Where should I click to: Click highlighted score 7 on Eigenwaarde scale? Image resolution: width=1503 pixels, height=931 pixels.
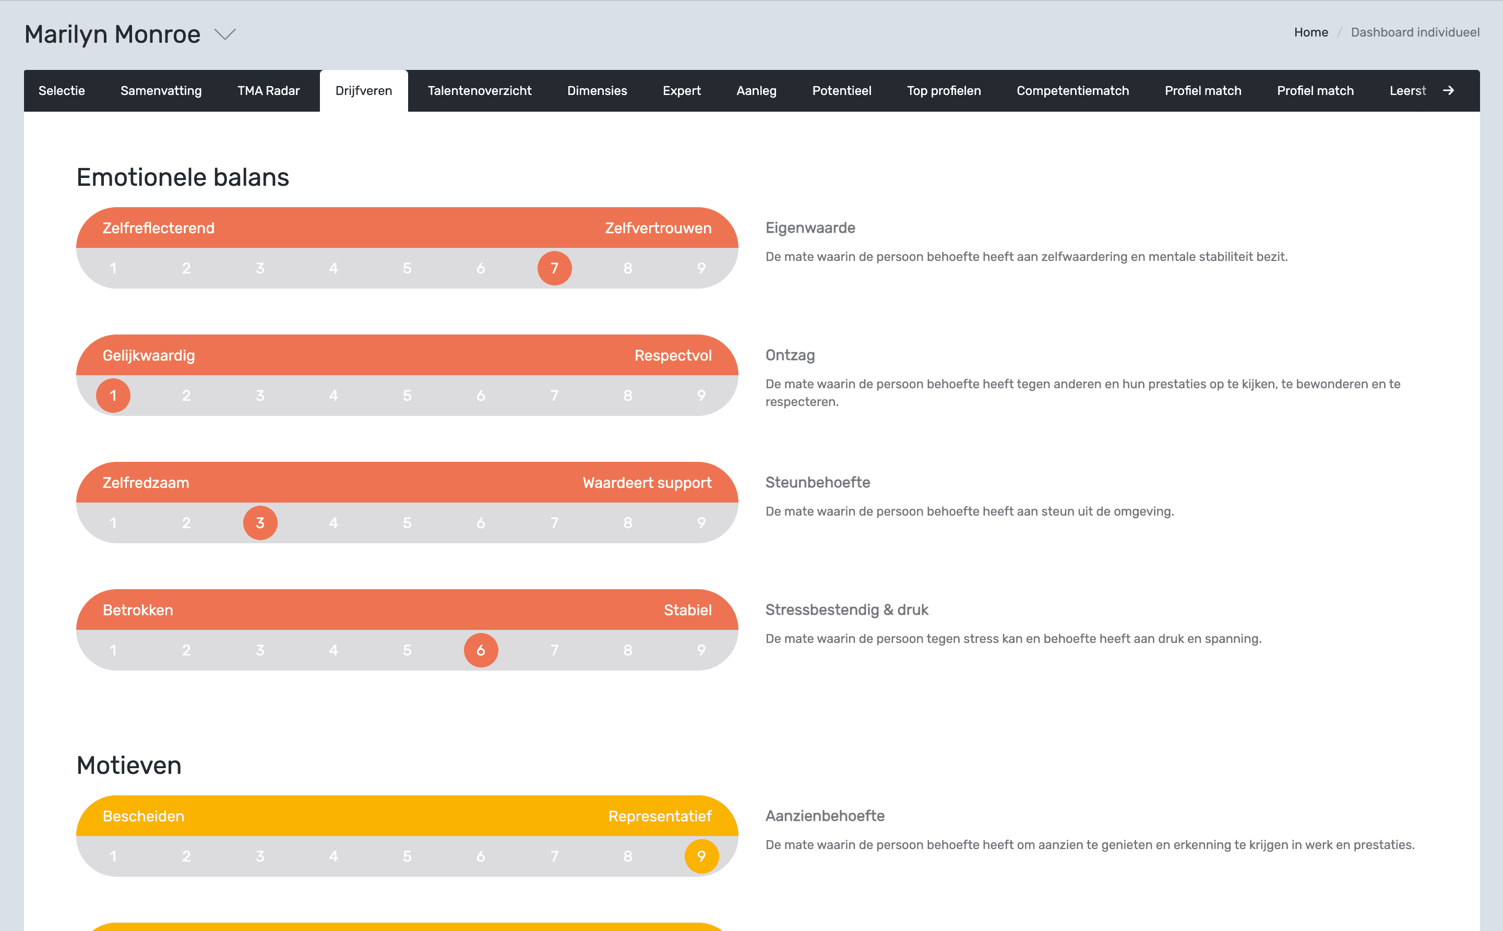pyautogui.click(x=554, y=268)
